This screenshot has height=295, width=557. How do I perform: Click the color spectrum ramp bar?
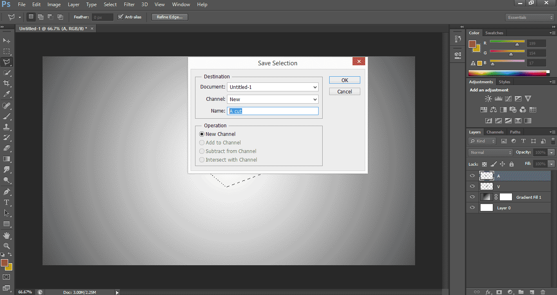coord(507,73)
